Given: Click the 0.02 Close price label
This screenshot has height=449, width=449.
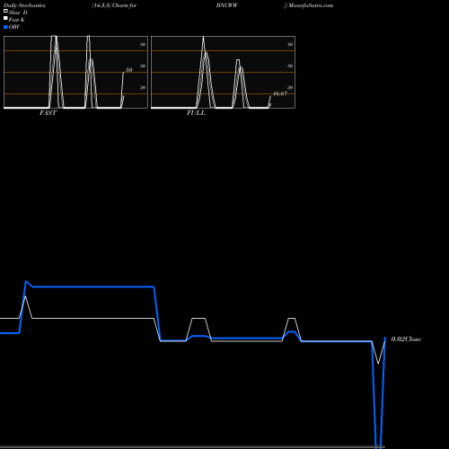Looking at the screenshot, I should [406, 339].
